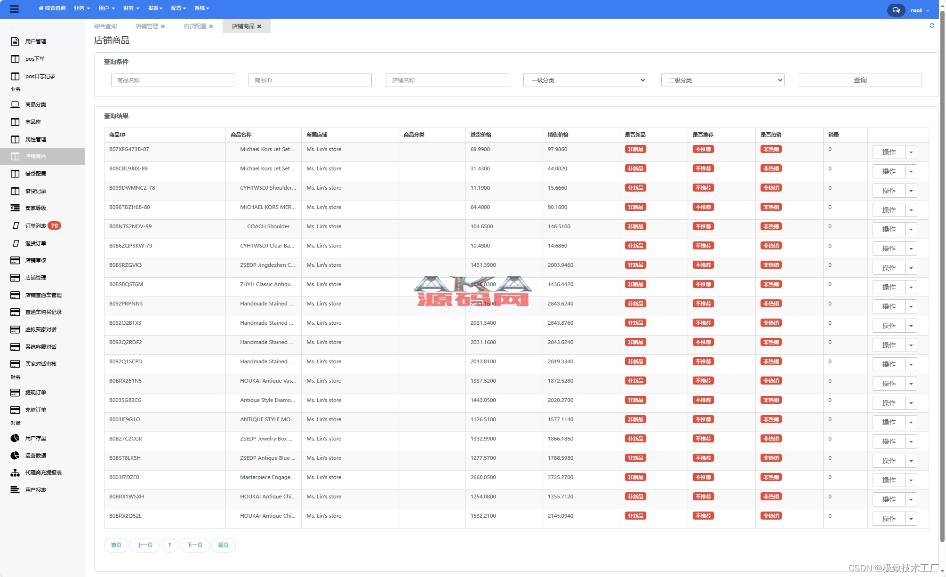Click the refresh icon at top right
The image size is (946, 577).
(x=932, y=26)
